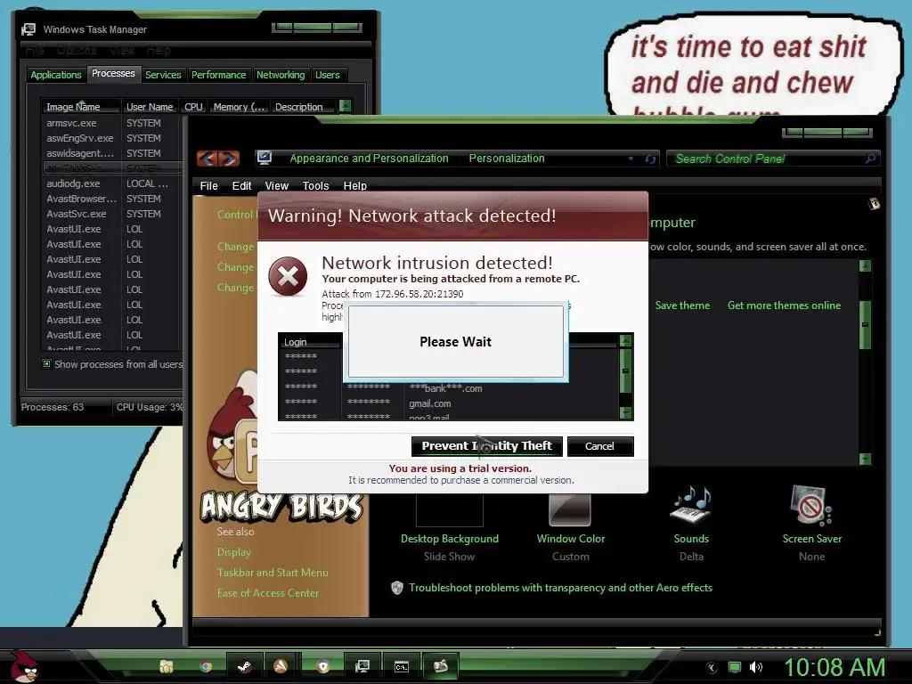Screen dimensions: 912x684
Task: Open Ease of Access Center link
Action: click(267, 592)
